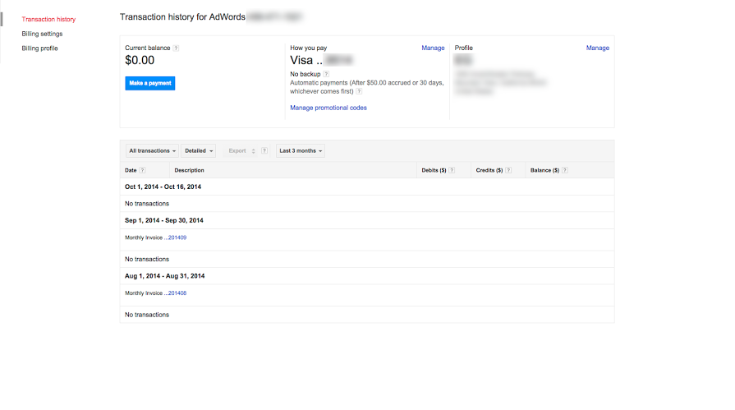This screenshot has height=410, width=735.
Task: Click Sep 1, 2014 - Sep 30, 2014 row
Action: click(367, 220)
